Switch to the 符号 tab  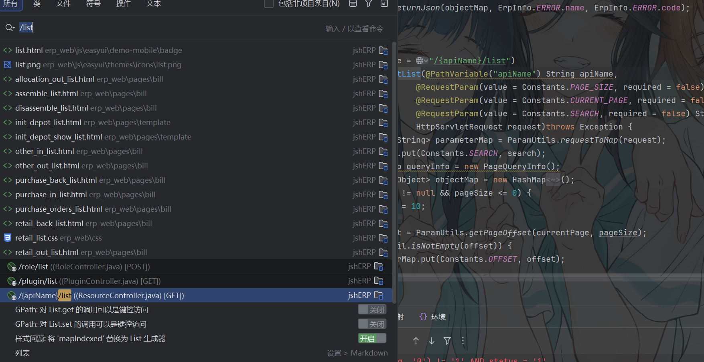click(x=93, y=4)
